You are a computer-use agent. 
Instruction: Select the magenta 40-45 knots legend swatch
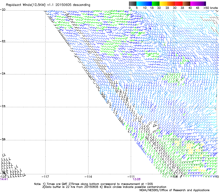click(194, 4)
